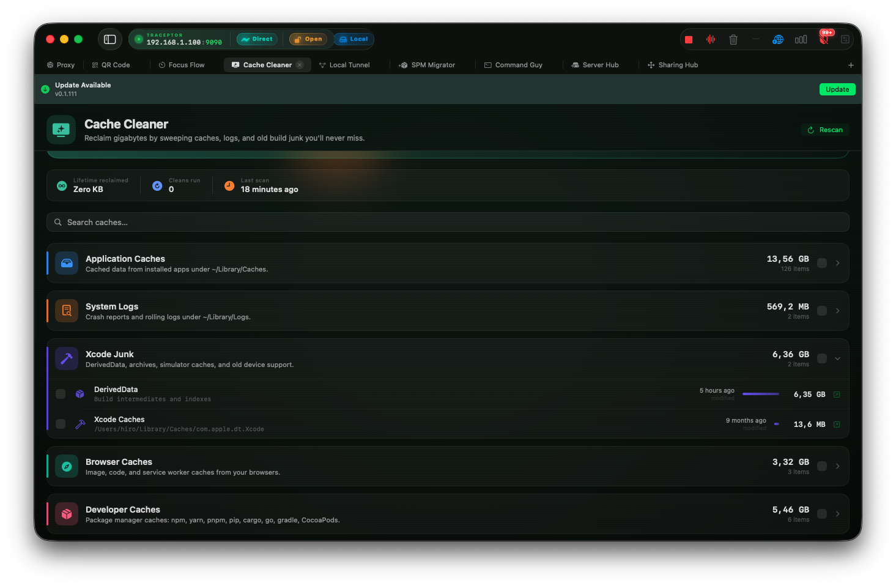Image resolution: width=896 pixels, height=586 pixels.
Task: Collapse the Xcode Junk section chevron
Action: 837,358
